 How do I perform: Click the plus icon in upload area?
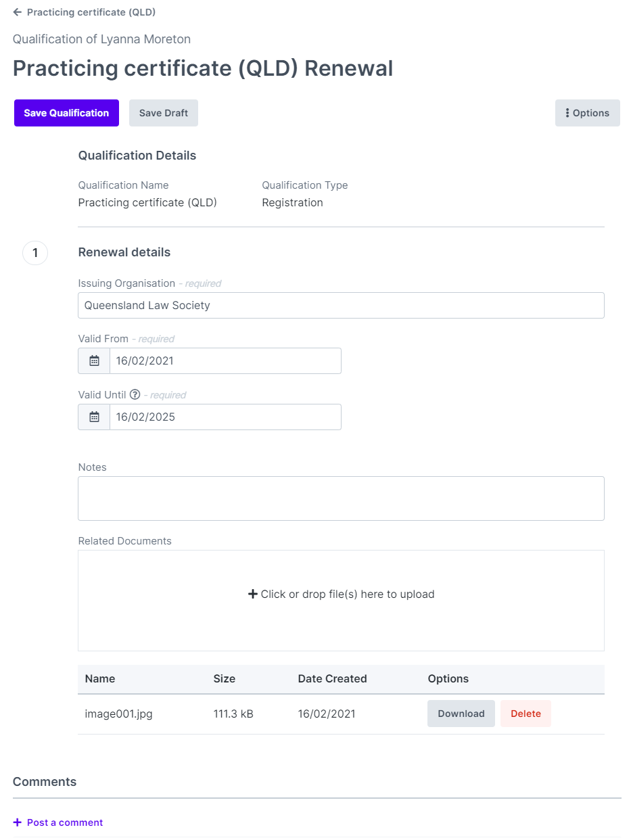[x=253, y=594]
